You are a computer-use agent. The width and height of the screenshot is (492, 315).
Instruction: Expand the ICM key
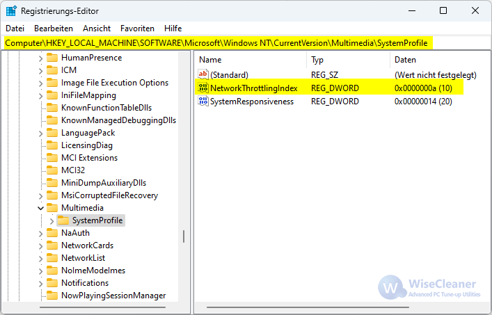(x=40, y=71)
